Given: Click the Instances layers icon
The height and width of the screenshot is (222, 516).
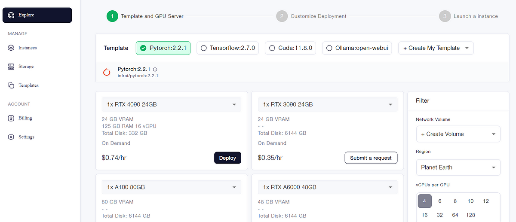Looking at the screenshot, I should [x=11, y=48].
